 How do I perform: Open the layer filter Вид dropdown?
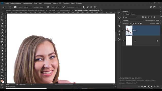(x=130, y=17)
